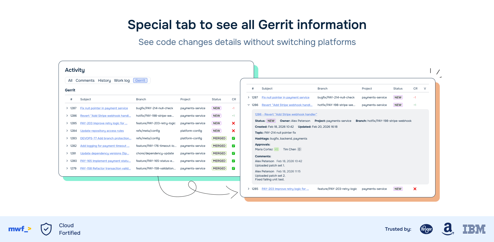Open 'Update dependency versions' link
Image resolution: width=494 pixels, height=242 pixels.
pyautogui.click(x=105, y=153)
